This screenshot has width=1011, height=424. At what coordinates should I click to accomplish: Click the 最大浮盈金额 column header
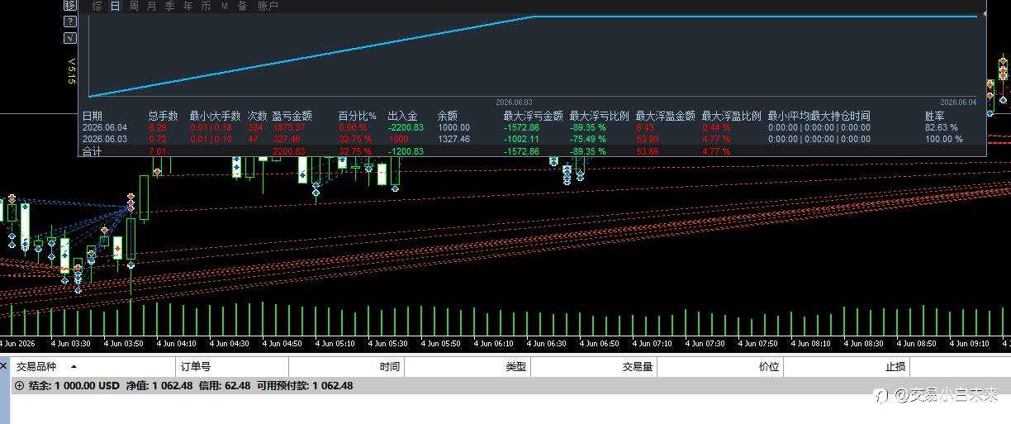(665, 117)
